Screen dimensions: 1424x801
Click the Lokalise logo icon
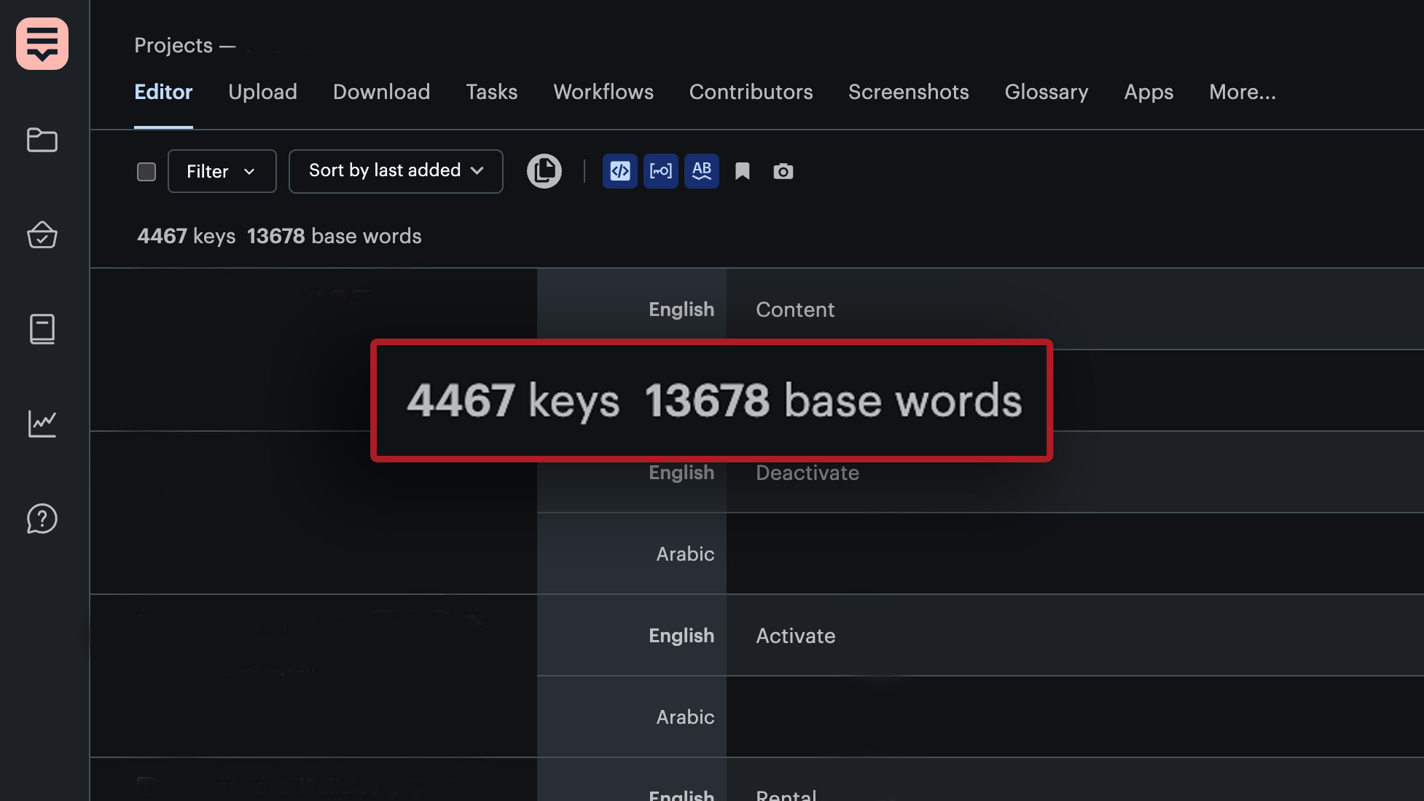pos(42,44)
